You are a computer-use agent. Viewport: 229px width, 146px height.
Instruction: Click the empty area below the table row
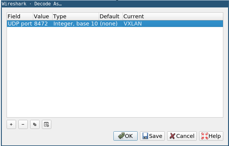coord(115,72)
